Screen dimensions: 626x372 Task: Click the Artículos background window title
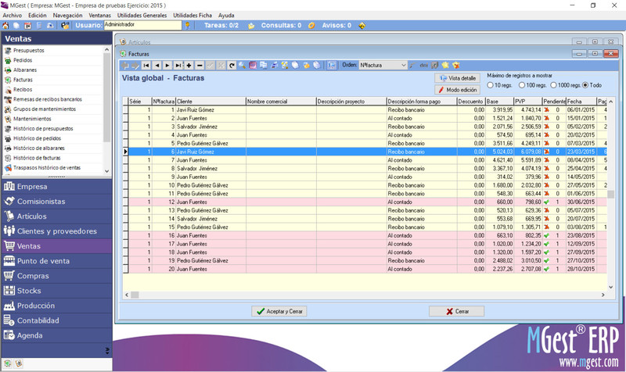[x=139, y=42]
